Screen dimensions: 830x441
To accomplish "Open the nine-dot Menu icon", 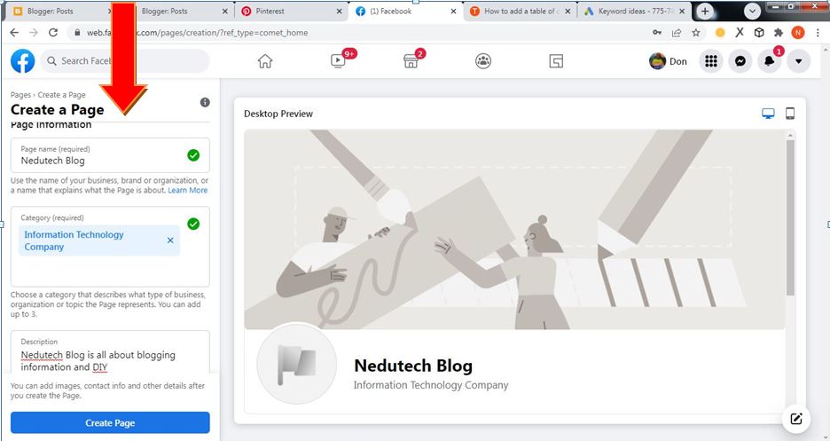I will click(x=711, y=61).
